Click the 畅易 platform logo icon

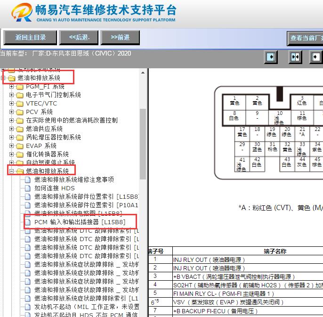point(21,13)
